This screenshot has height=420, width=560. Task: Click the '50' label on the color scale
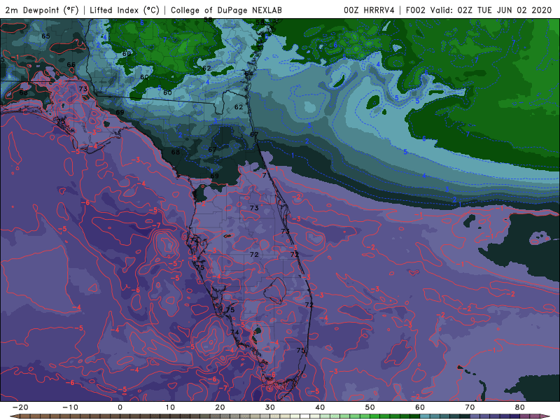click(x=370, y=407)
